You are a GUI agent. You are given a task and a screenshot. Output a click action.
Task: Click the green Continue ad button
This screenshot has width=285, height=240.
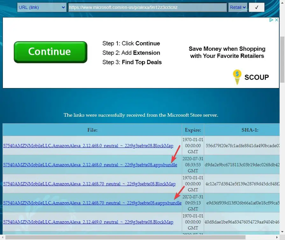[51, 52]
